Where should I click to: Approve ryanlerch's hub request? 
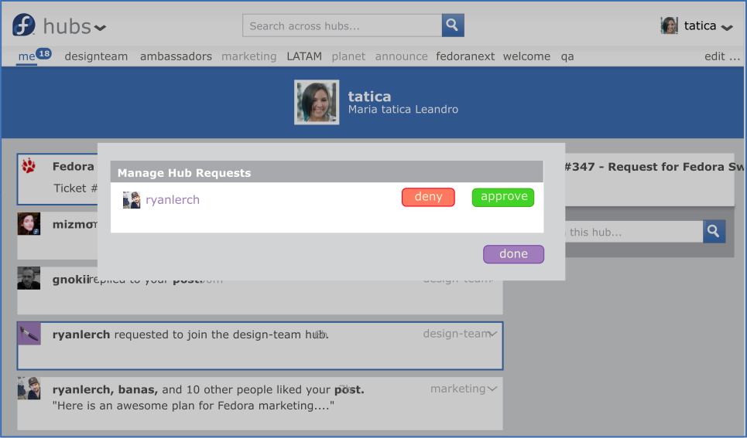[503, 197]
